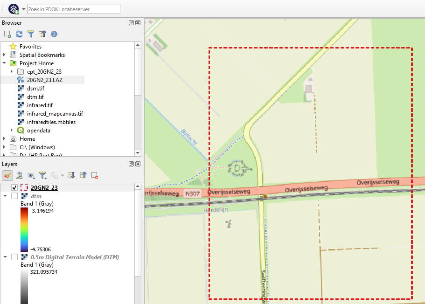Expand the ept_20GN2_23 folder
The height and width of the screenshot is (304, 425).
12,71
